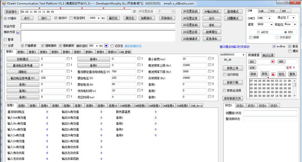The height and width of the screenshot is (162, 302).
Task: Click the 加载指令 button
Action: tap(147, 18)
